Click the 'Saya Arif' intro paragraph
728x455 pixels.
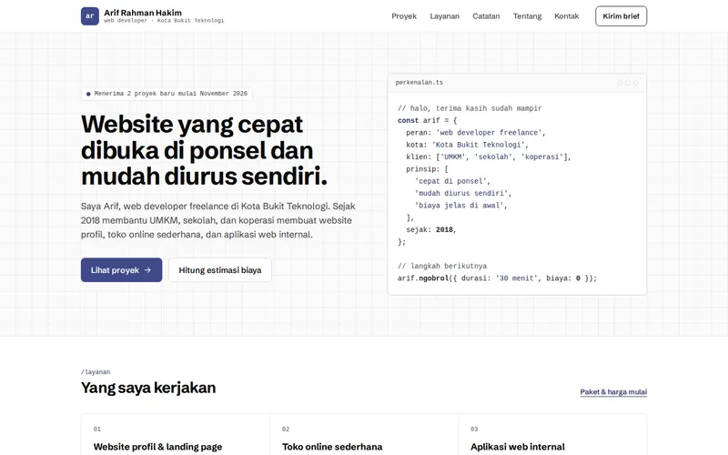(x=218, y=220)
